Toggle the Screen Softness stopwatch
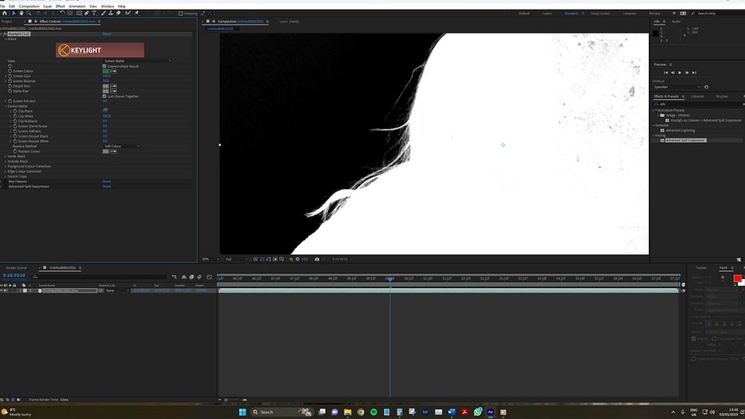 click(x=15, y=131)
